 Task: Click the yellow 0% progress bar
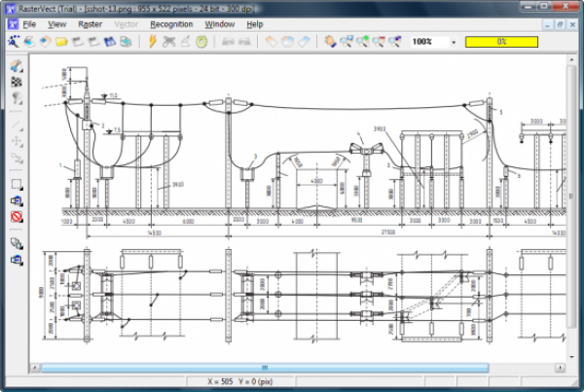coord(501,42)
